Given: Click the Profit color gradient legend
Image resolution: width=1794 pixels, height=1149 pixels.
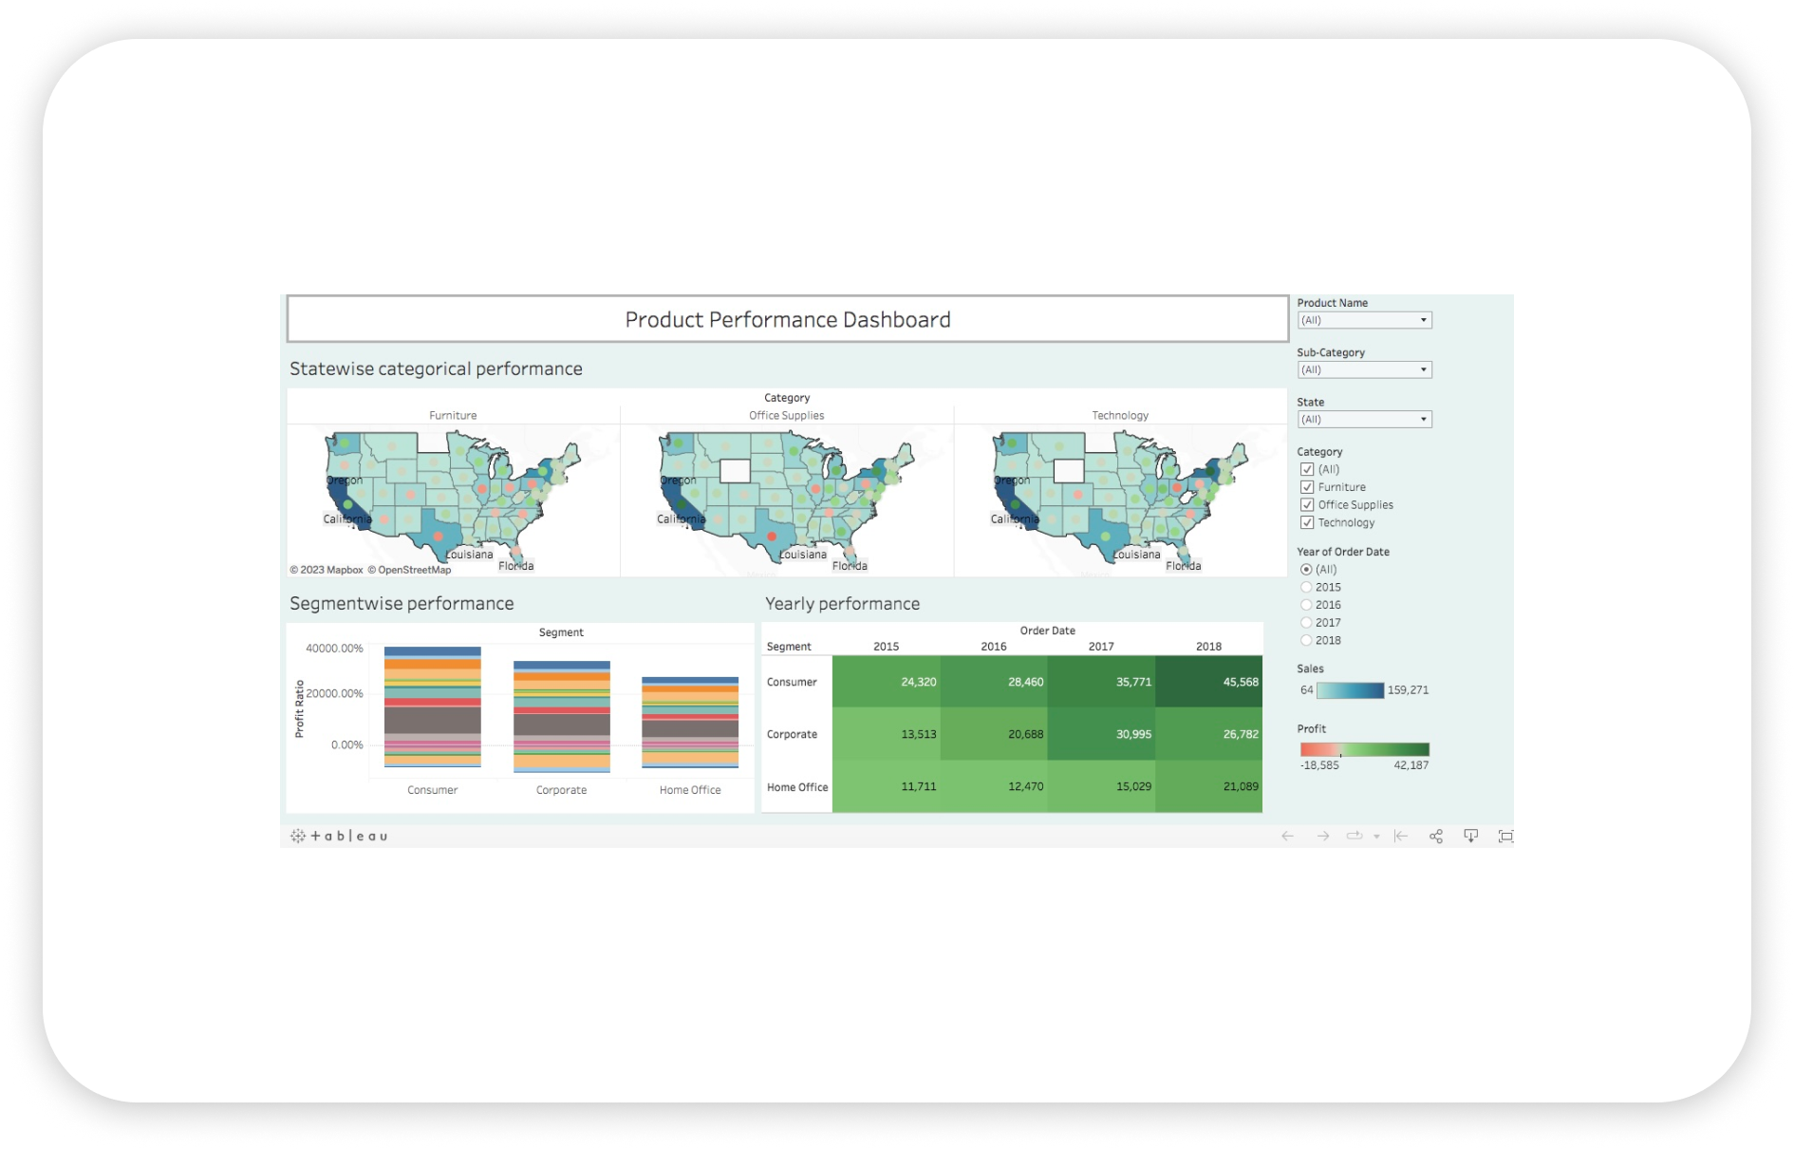Looking at the screenshot, I should 1364,747.
